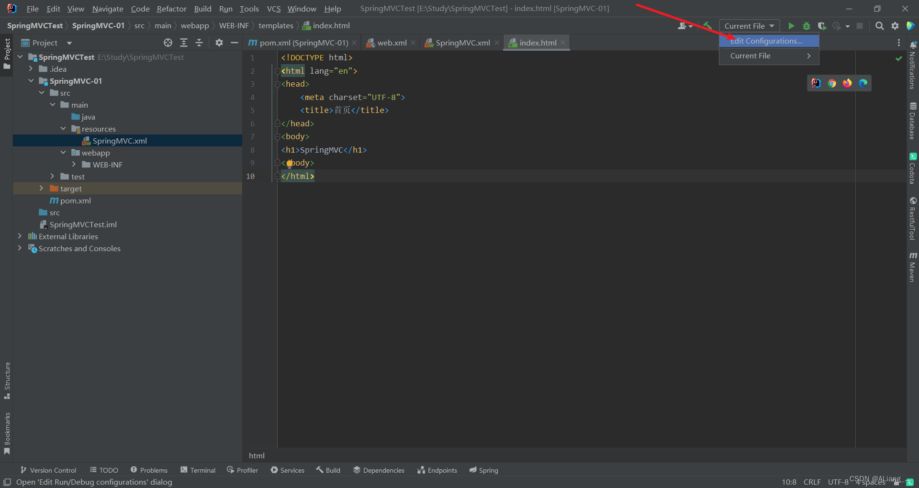
Task: Select opened file locate target icon
Action: (x=168, y=43)
